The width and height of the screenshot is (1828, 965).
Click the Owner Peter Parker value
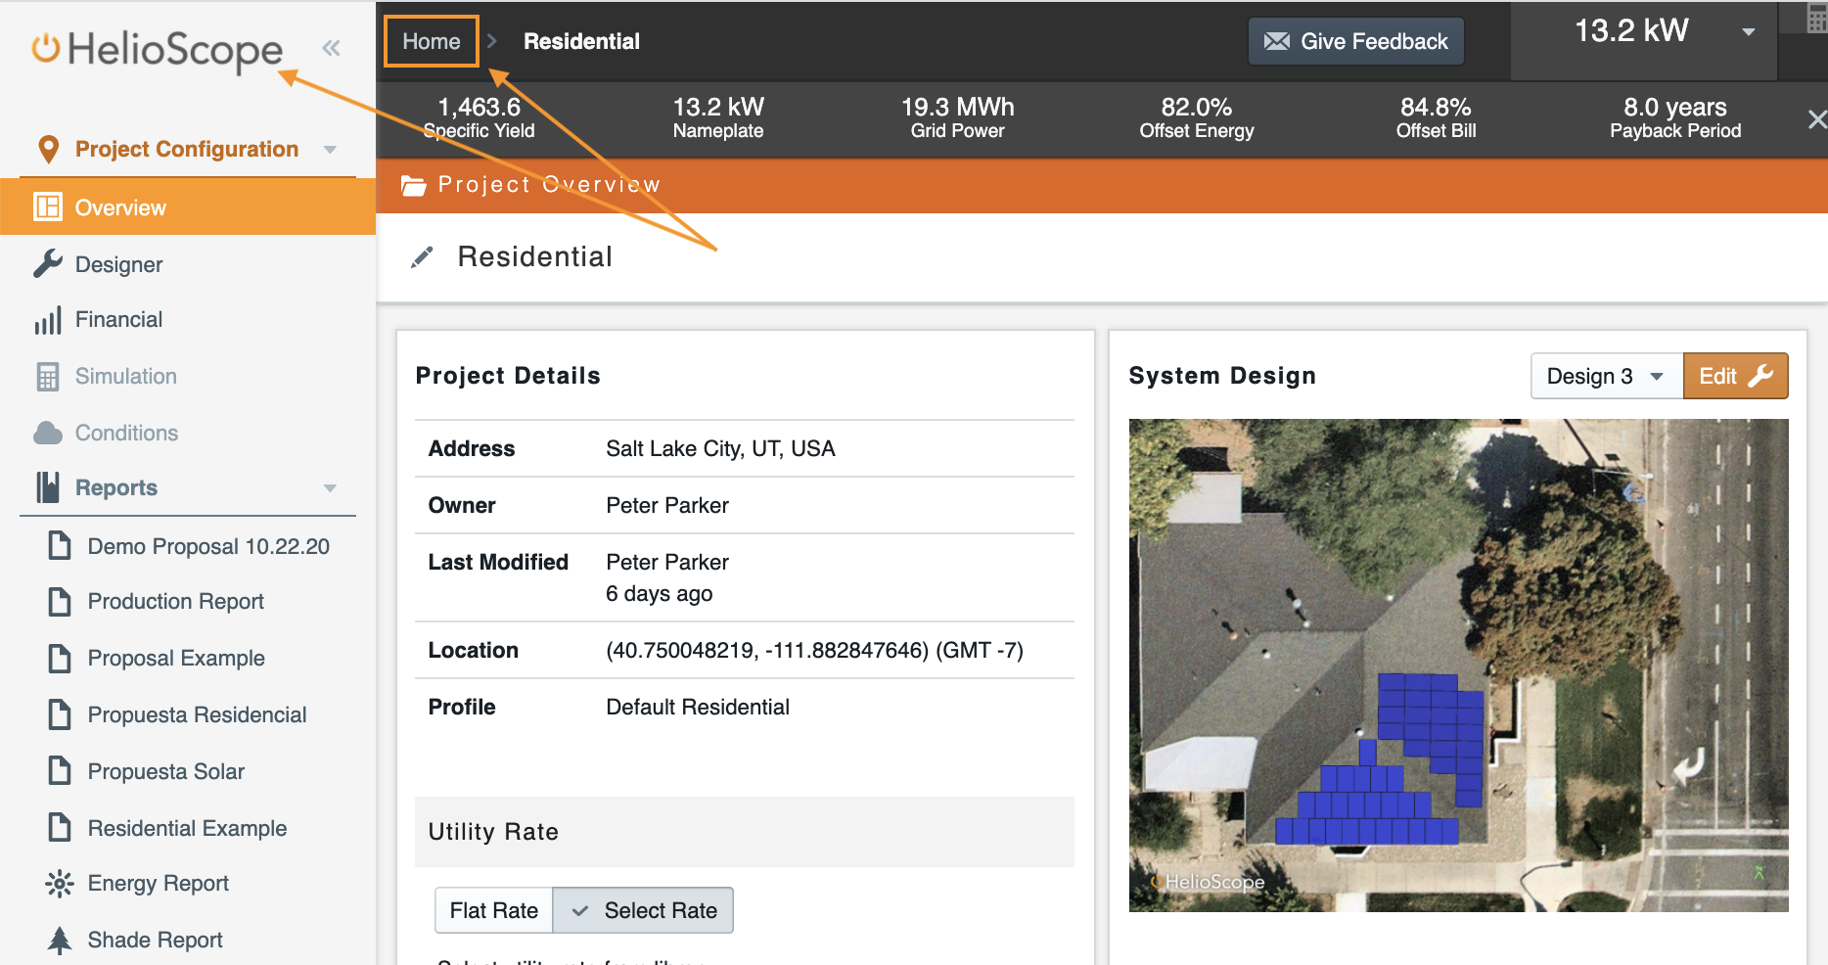click(x=667, y=506)
